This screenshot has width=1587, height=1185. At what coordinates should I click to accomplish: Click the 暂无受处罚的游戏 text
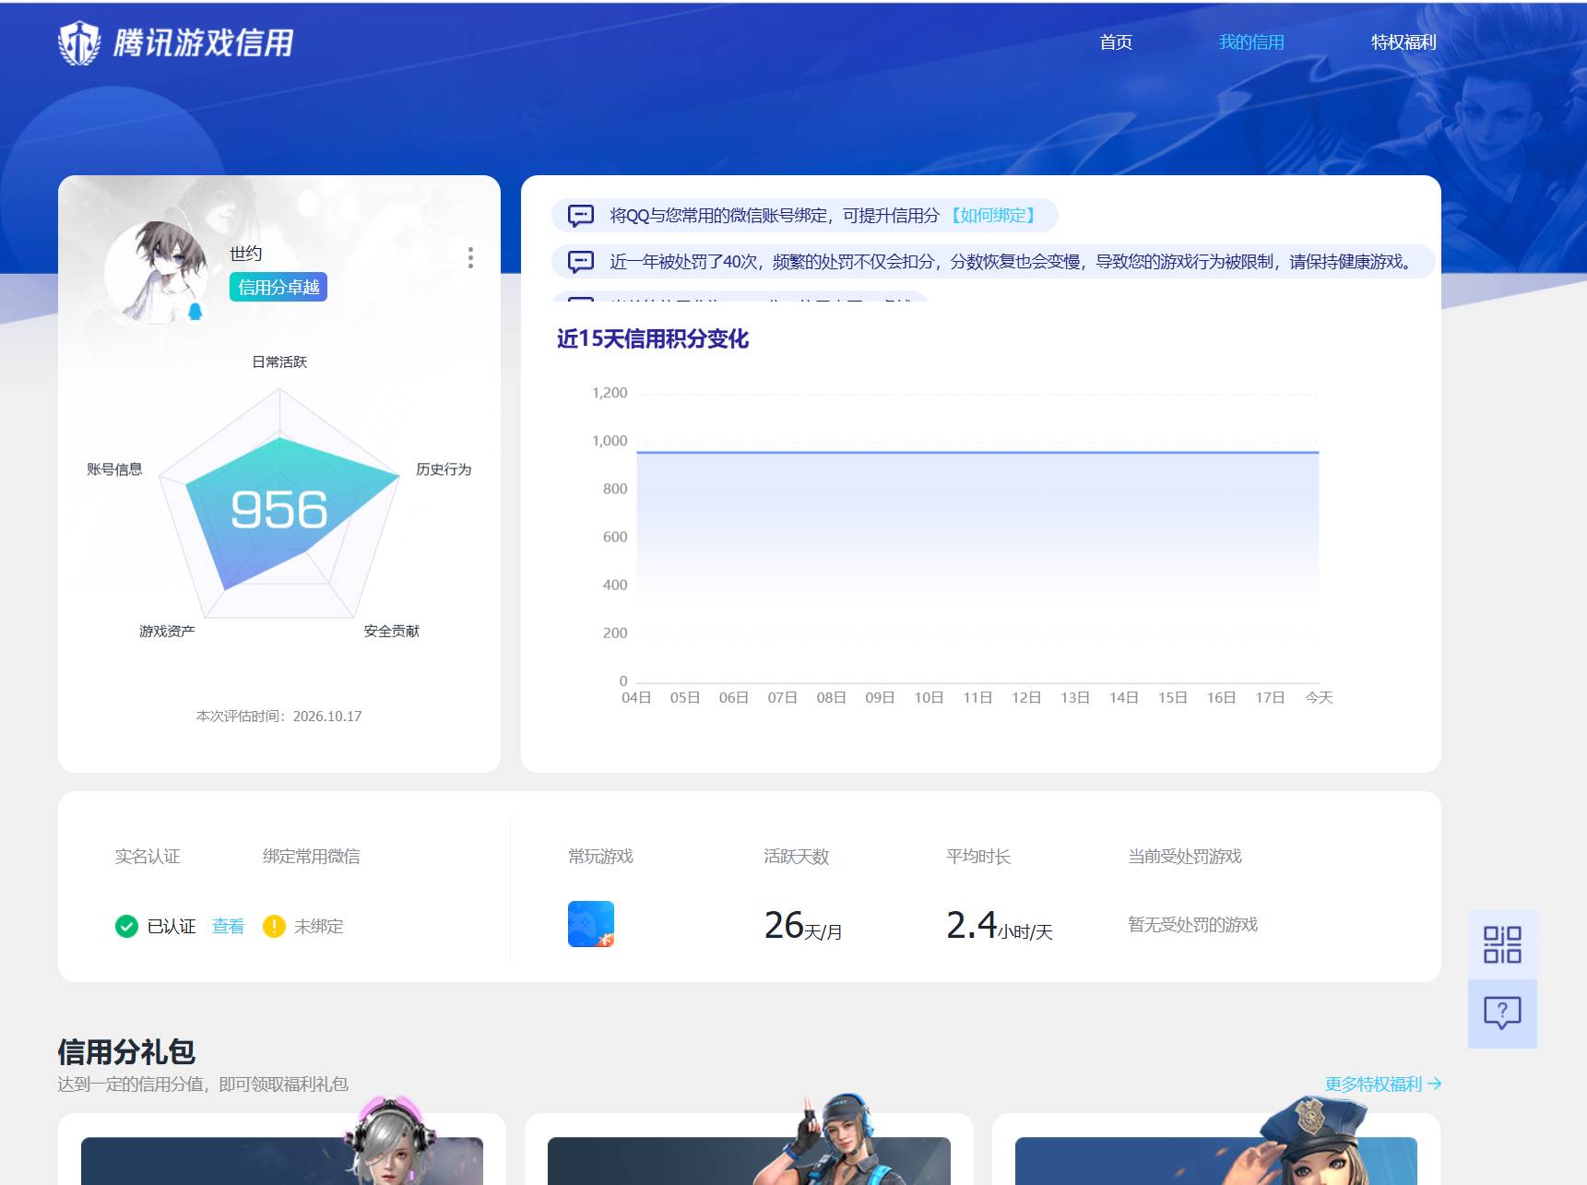1192,925
